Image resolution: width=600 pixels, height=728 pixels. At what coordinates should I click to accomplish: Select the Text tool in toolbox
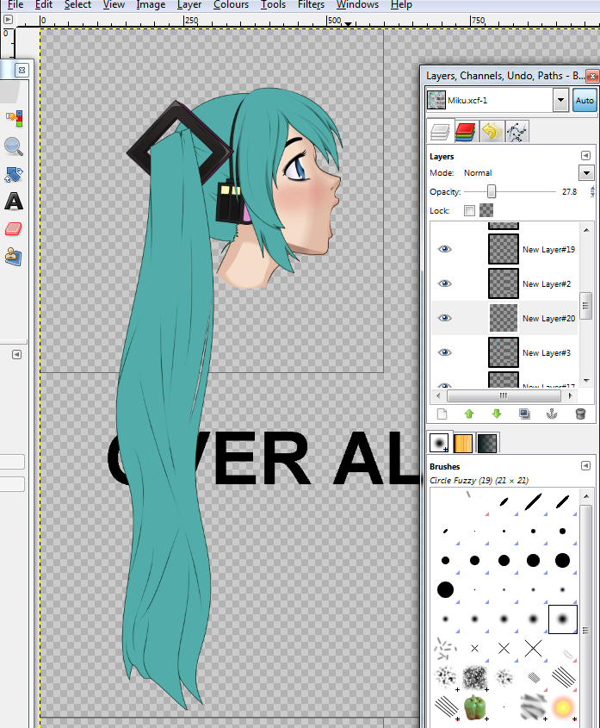[14, 202]
